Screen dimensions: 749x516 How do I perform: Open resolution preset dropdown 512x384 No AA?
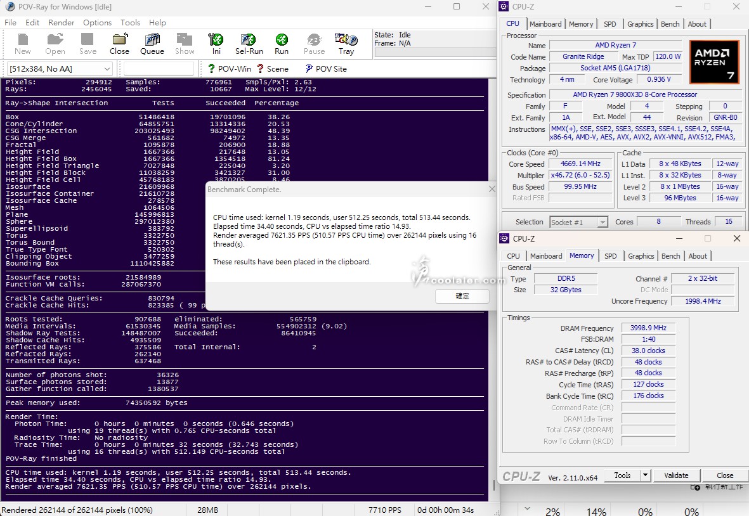click(60, 68)
